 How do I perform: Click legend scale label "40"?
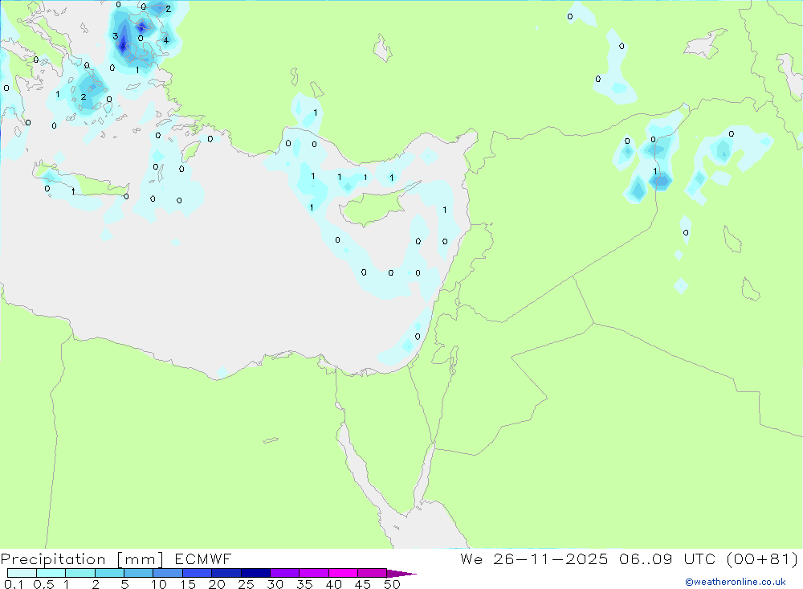[333, 584]
